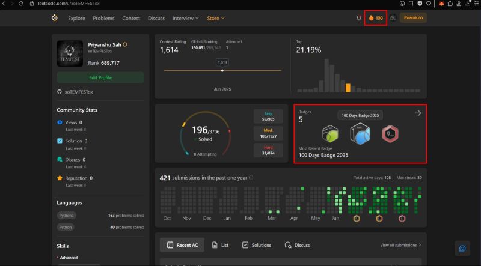This screenshot has height=266, width=481.
Task: Click the smiley face icon in address bar
Action: (x=402, y=4)
